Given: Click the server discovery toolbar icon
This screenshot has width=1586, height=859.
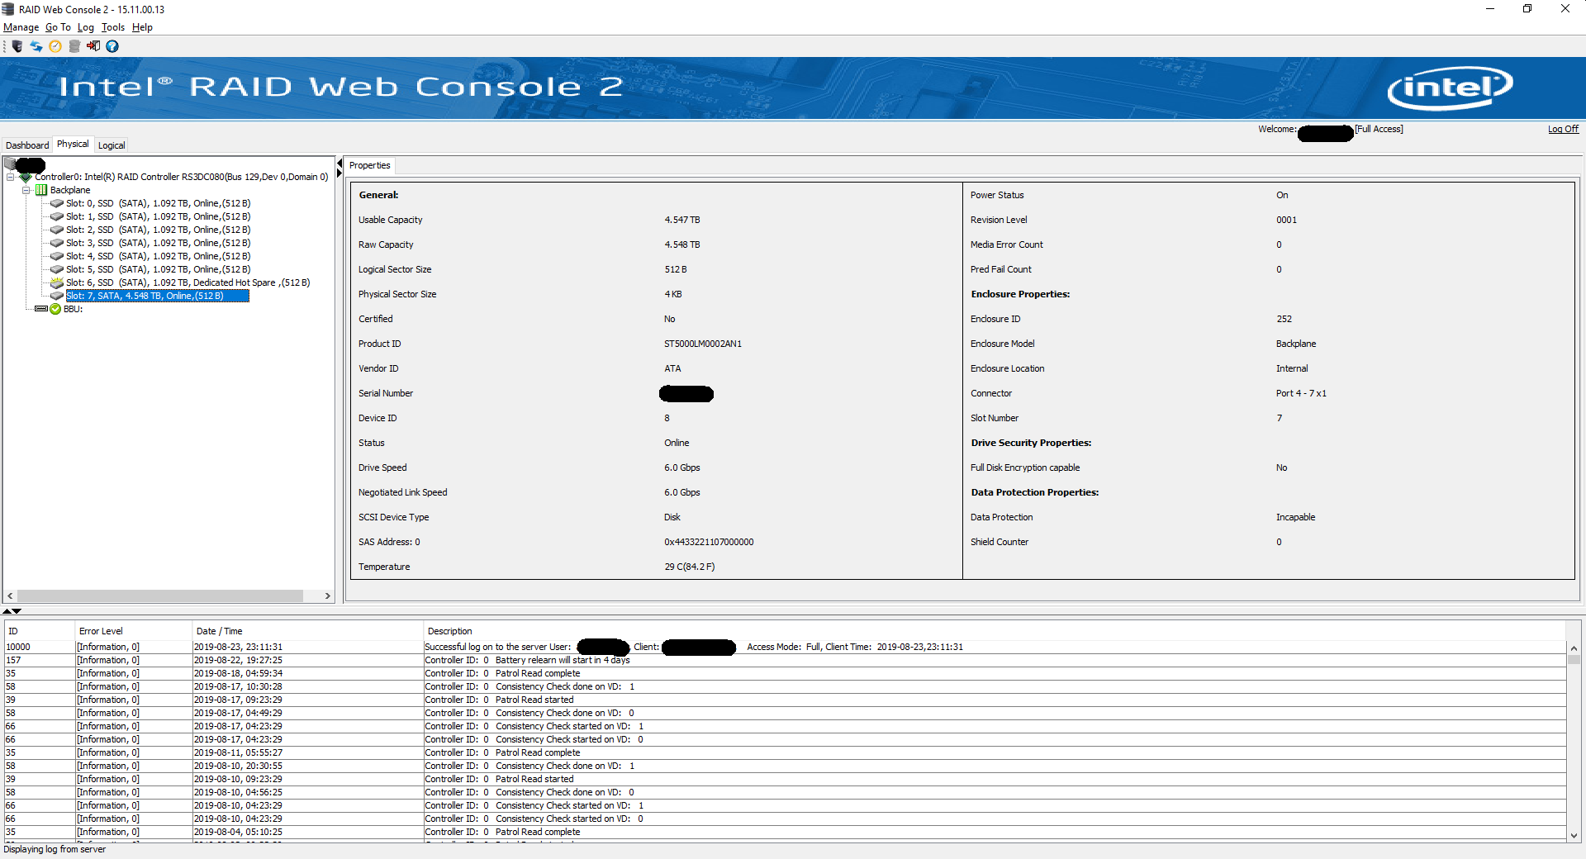Looking at the screenshot, I should pos(17,46).
